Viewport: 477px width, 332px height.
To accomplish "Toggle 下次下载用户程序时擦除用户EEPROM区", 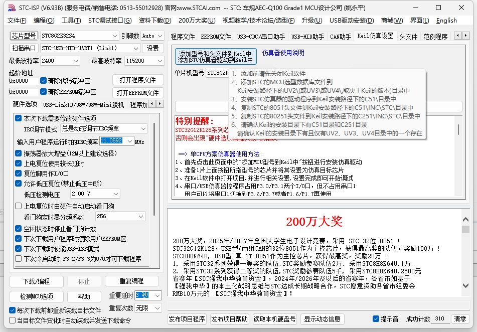I will [19, 239].
